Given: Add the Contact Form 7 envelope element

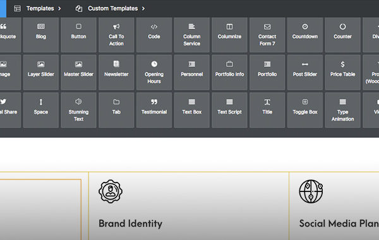Looking at the screenshot, I should (267, 35).
